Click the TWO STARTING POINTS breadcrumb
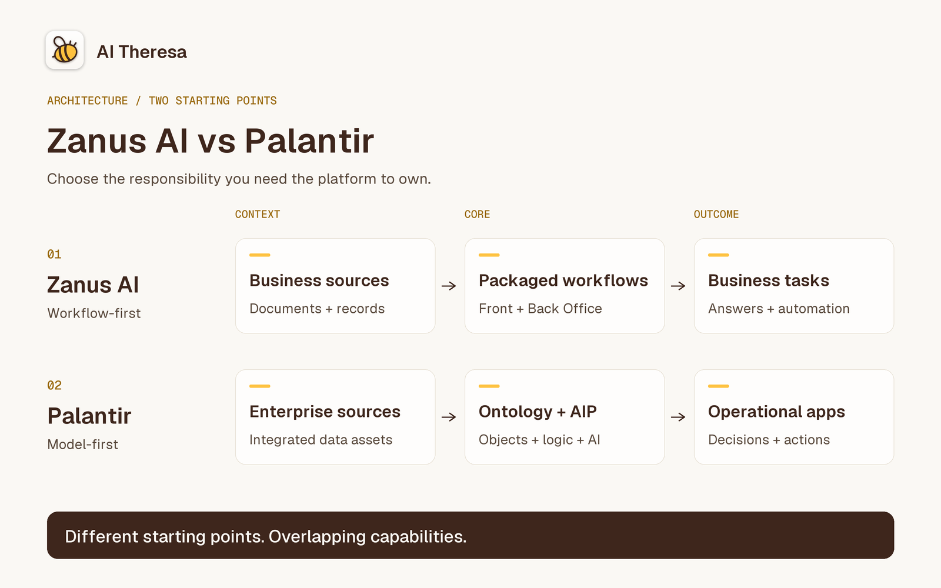941x588 pixels. click(x=212, y=101)
